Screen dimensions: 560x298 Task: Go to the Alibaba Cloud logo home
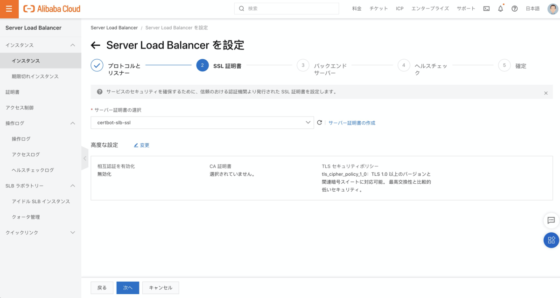pyautogui.click(x=52, y=8)
